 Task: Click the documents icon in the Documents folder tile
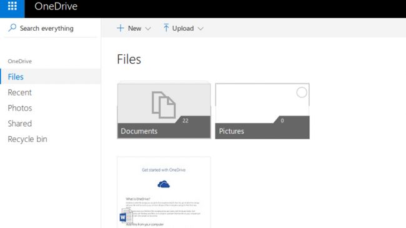[164, 105]
